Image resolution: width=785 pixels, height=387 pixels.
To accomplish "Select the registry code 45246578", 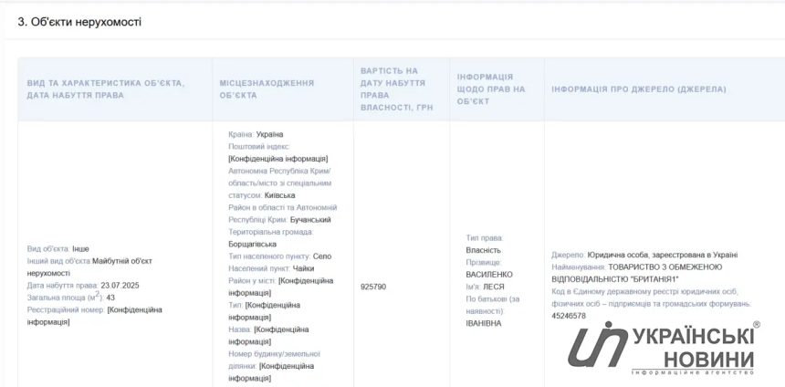I will pos(569,316).
